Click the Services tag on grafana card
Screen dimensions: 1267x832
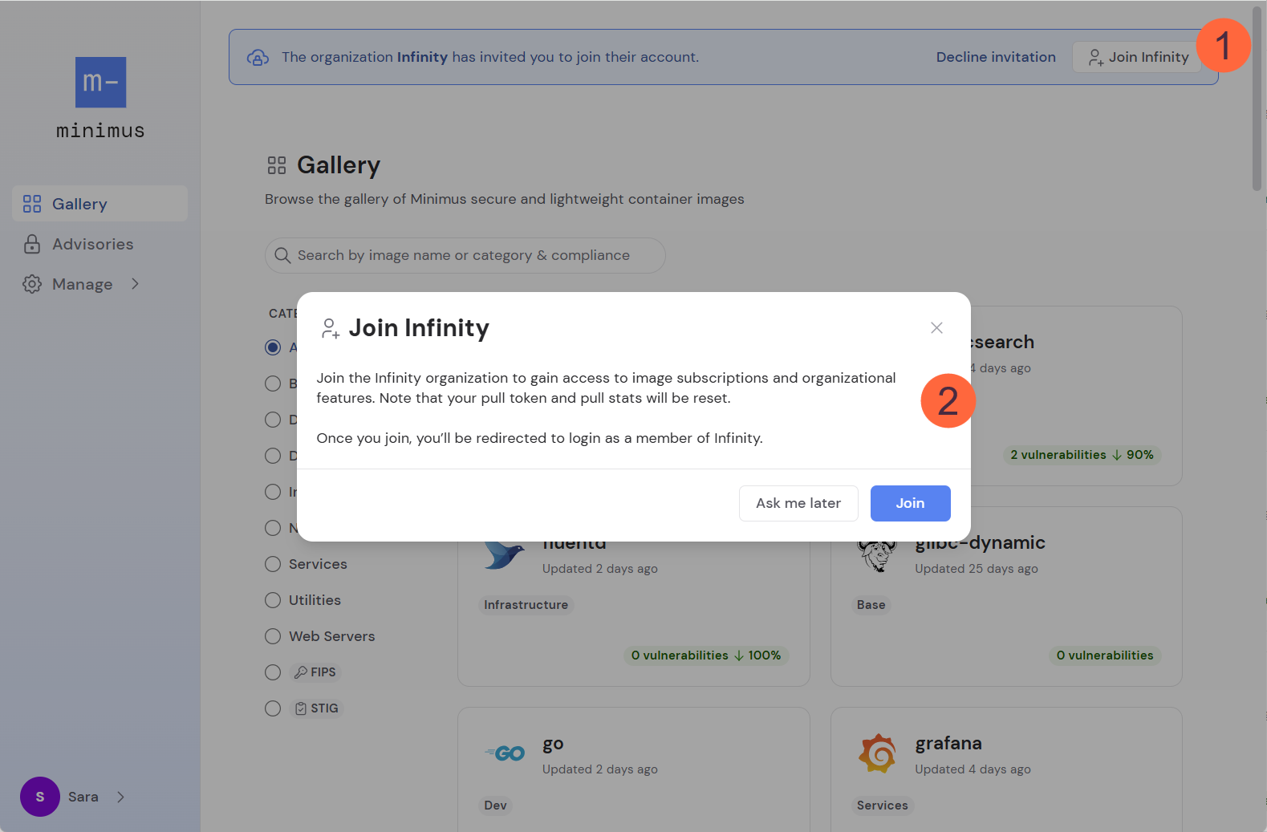click(x=883, y=806)
